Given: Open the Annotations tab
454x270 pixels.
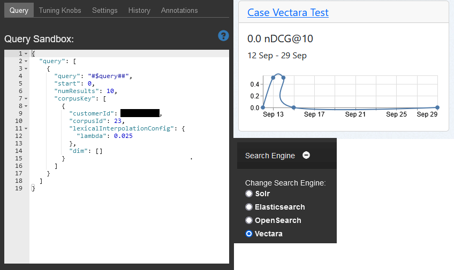Looking at the screenshot, I should coord(179,10).
